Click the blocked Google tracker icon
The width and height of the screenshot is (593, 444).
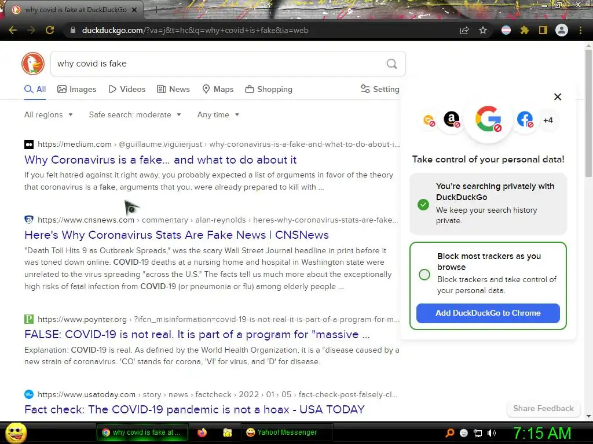488,119
